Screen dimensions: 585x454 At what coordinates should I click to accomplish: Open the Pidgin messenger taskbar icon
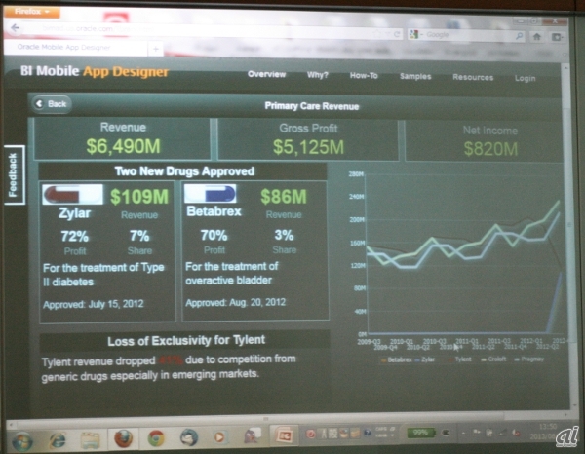pos(253,435)
